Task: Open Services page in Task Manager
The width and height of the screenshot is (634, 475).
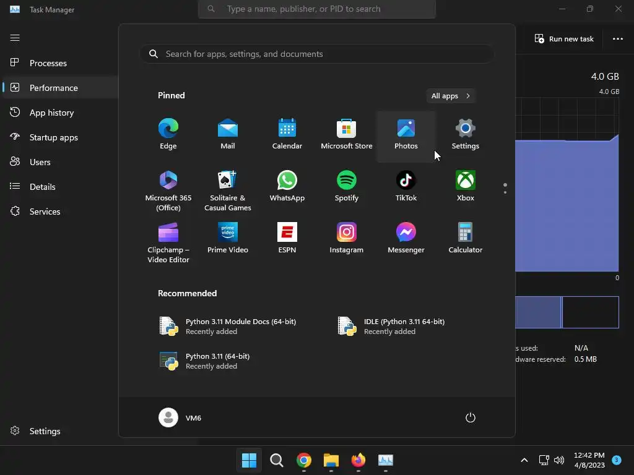Action: coord(60,212)
